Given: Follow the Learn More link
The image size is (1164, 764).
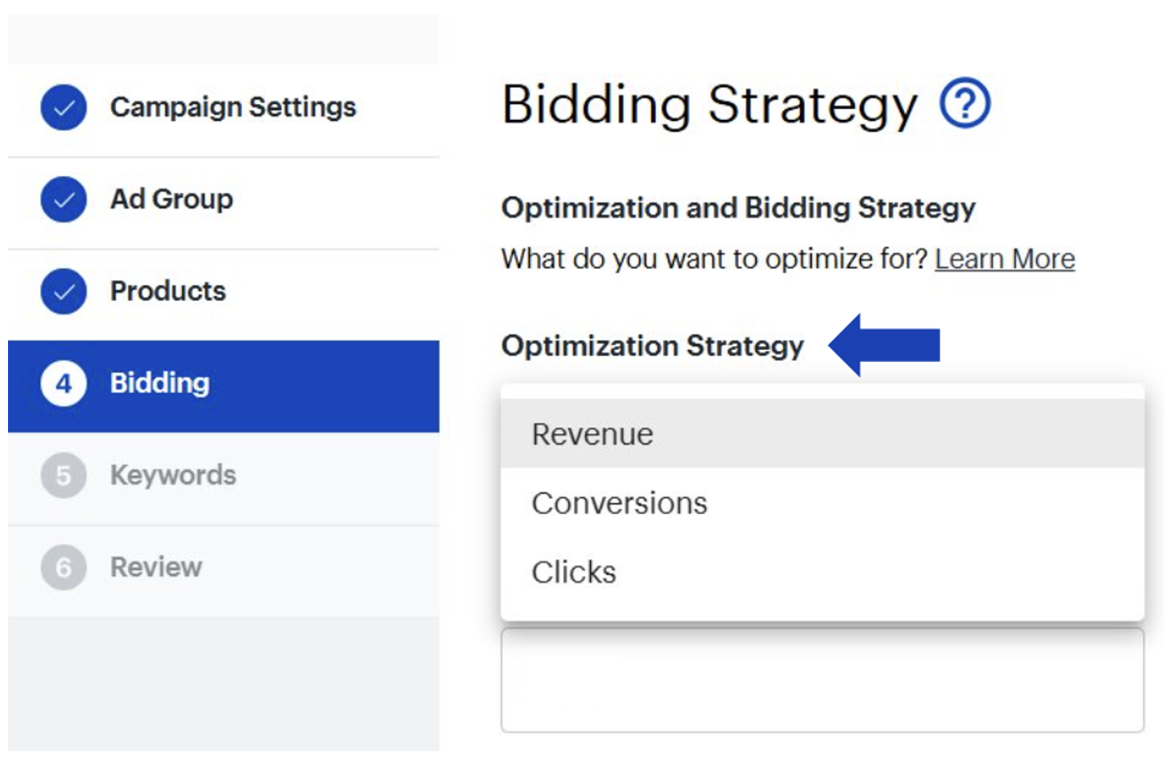Looking at the screenshot, I should point(1004,259).
